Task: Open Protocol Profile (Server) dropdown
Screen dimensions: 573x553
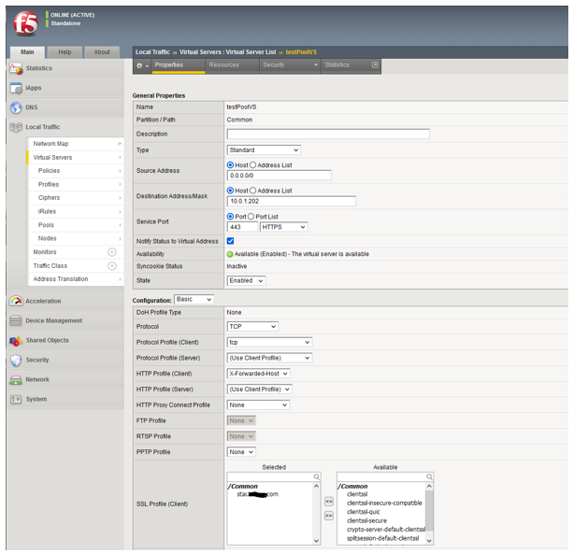Action: click(x=269, y=358)
